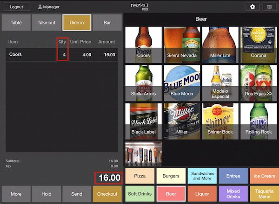279x204 pixels.
Task: Click the More button
Action: pyautogui.click(x=16, y=194)
